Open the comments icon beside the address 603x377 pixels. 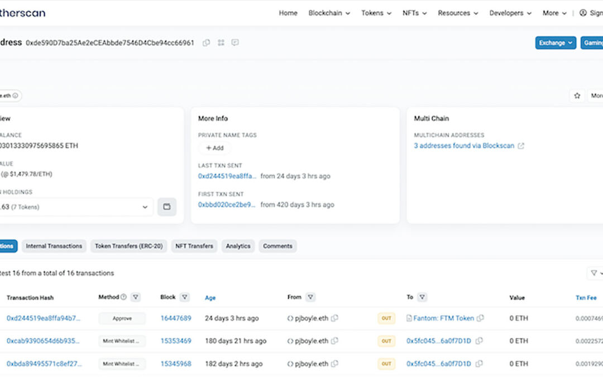coord(235,42)
